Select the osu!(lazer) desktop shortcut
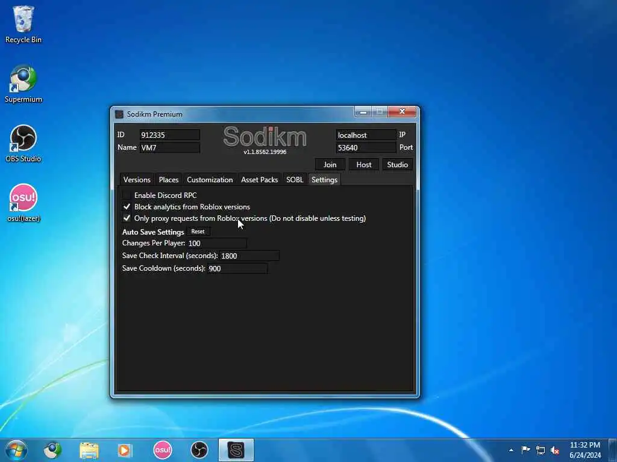 [x=23, y=203]
